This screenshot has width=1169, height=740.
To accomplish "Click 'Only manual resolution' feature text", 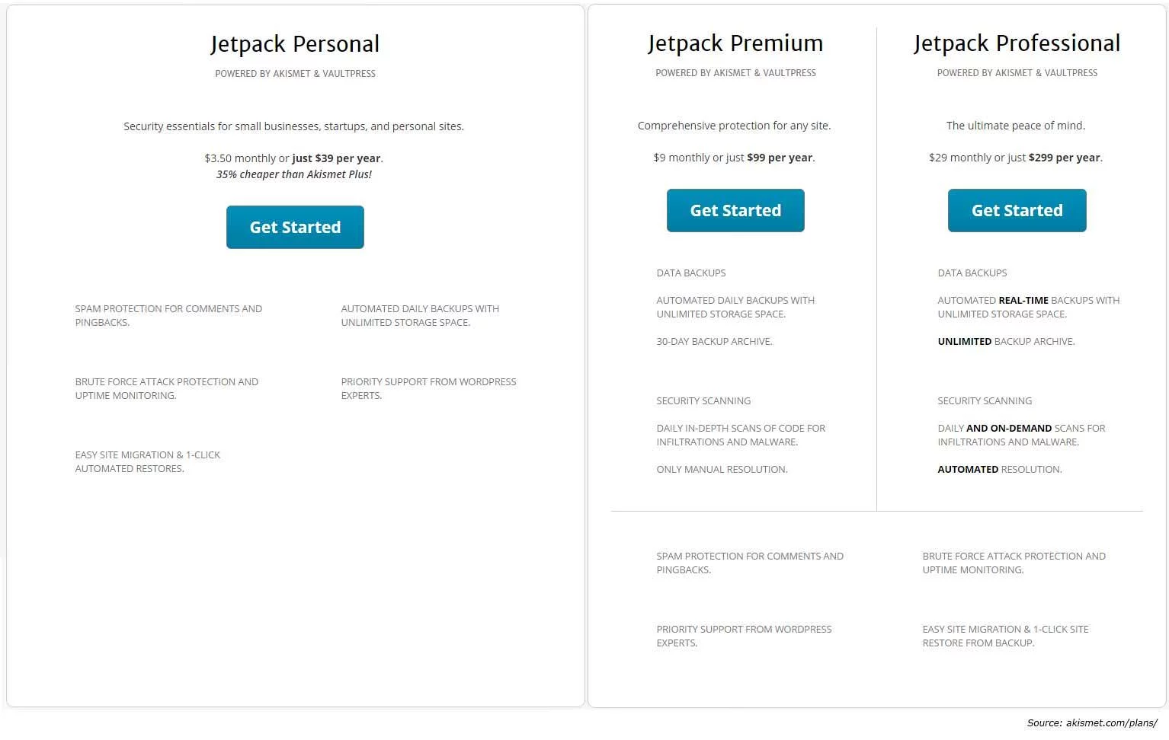I will coord(722,470).
